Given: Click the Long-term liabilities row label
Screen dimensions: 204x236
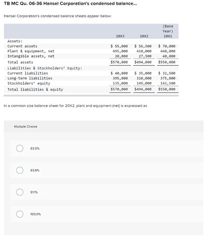Looking at the screenshot, I should [30, 78].
